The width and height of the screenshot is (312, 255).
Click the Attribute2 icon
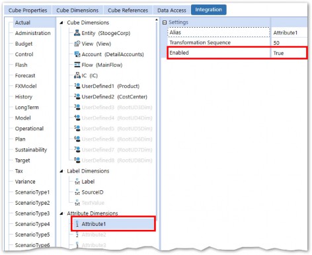[77, 235]
